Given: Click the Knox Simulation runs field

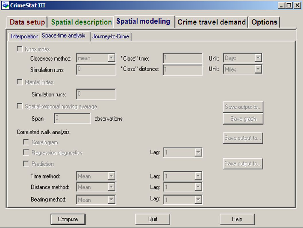Looking at the screenshot, I should tap(96, 70).
